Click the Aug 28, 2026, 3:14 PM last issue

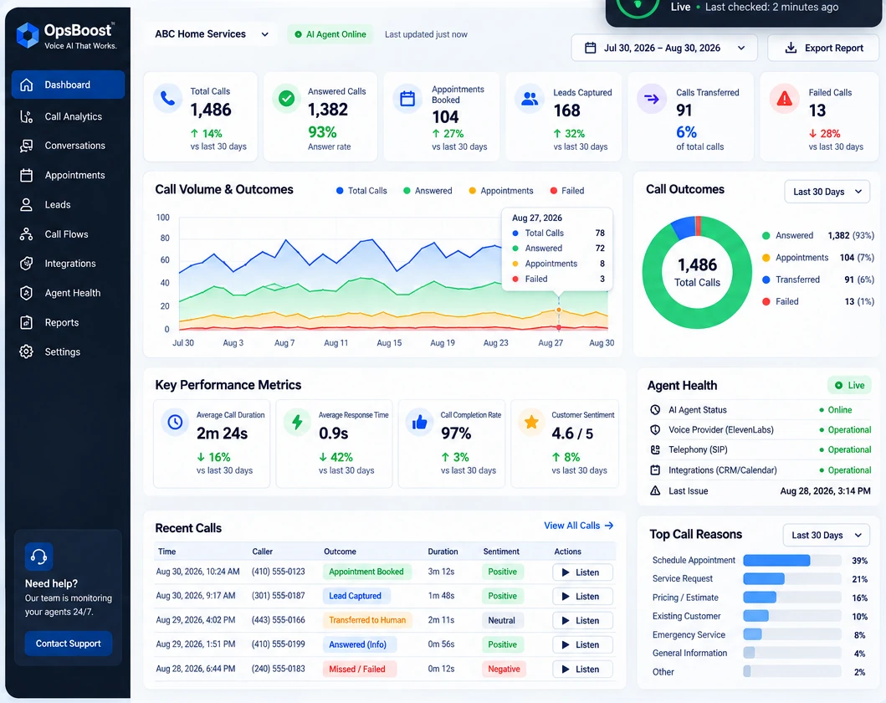[x=825, y=491]
